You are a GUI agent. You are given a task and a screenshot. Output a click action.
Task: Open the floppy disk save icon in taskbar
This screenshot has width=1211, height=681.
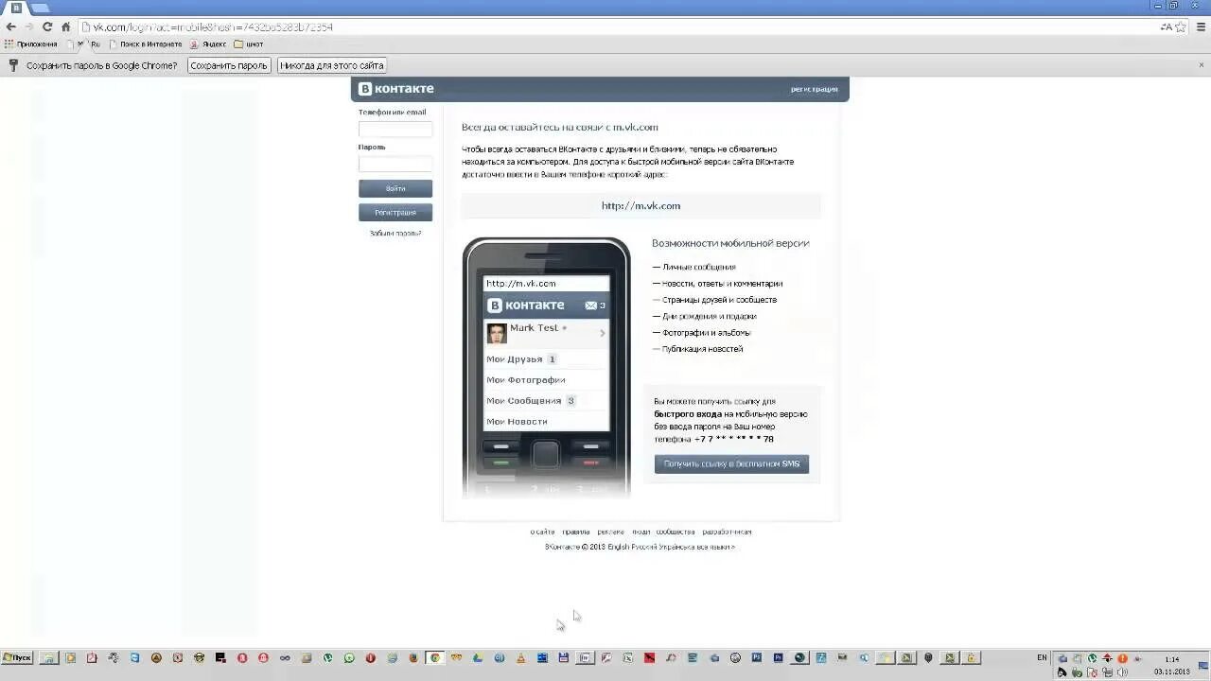(x=563, y=658)
